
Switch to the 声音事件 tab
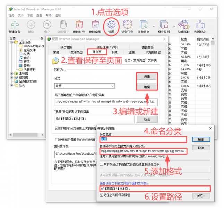[x=148, y=47]
